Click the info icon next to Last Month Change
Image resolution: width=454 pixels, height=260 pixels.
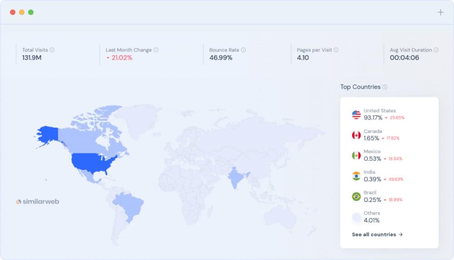156,50
